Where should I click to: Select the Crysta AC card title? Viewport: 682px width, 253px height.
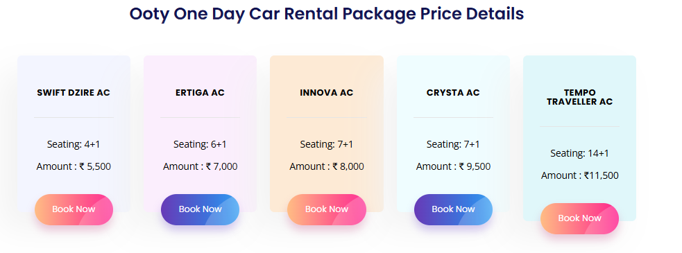pos(453,93)
